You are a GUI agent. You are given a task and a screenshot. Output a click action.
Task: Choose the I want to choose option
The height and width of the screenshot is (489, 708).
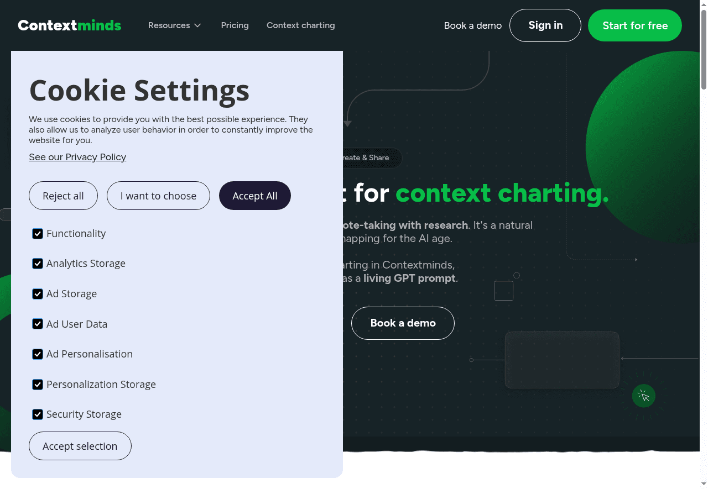158,196
